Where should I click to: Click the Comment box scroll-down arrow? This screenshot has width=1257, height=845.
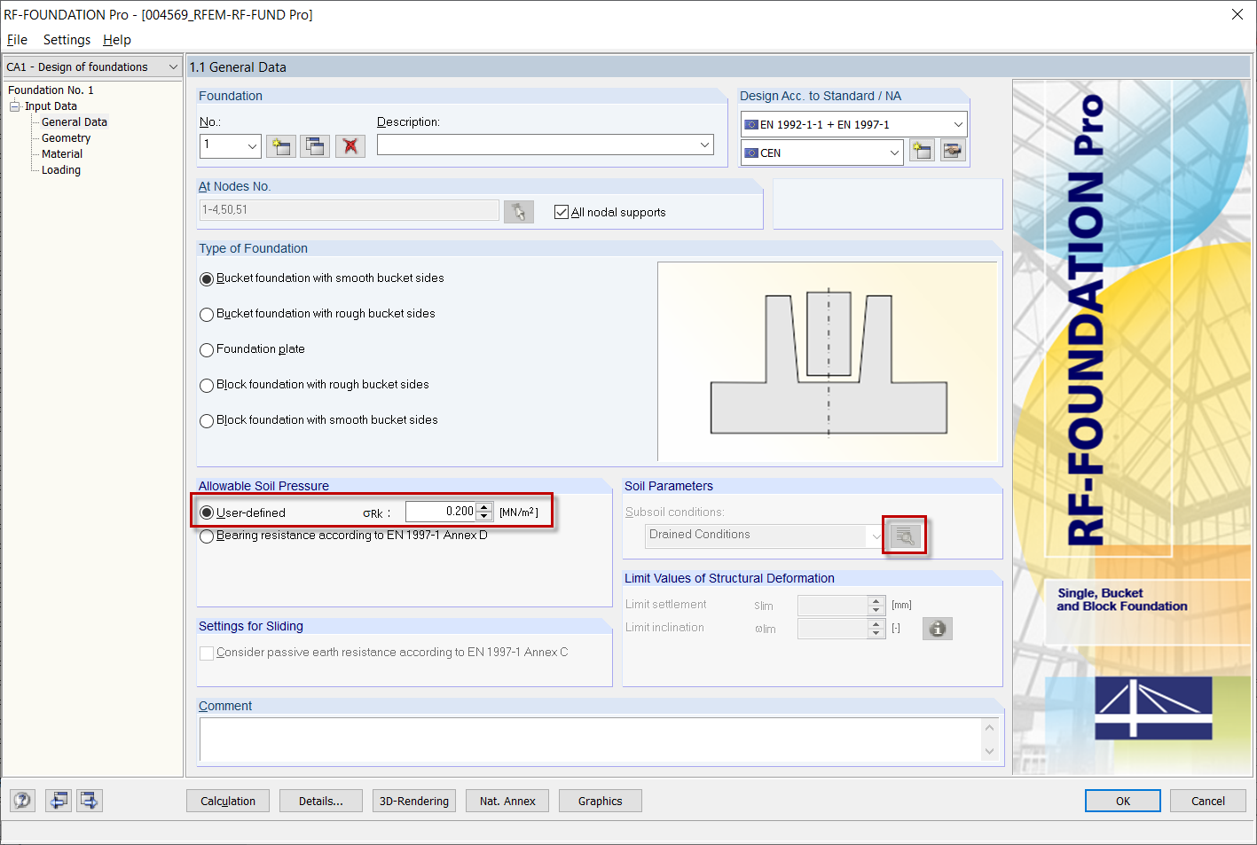990,752
